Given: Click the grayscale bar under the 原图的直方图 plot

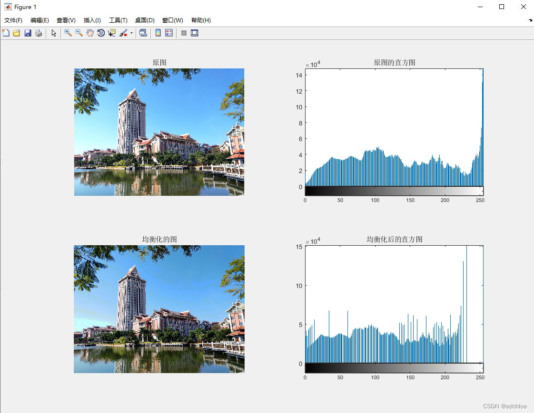Looking at the screenshot, I should coord(394,191).
